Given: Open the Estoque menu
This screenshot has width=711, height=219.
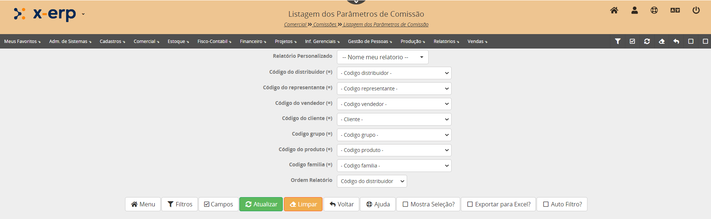Looking at the screenshot, I should (178, 42).
